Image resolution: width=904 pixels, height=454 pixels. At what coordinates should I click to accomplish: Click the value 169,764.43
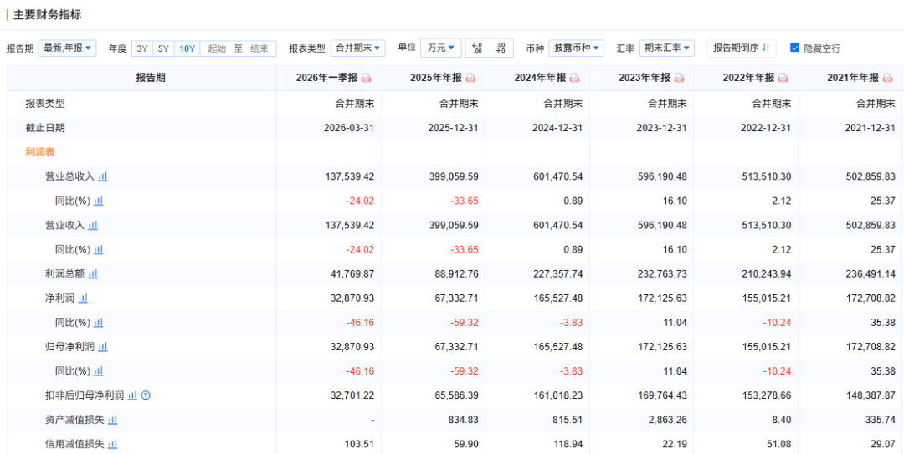(x=662, y=395)
